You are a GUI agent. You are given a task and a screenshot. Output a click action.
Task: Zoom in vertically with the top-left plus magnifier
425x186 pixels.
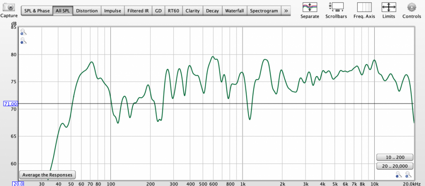point(24,32)
